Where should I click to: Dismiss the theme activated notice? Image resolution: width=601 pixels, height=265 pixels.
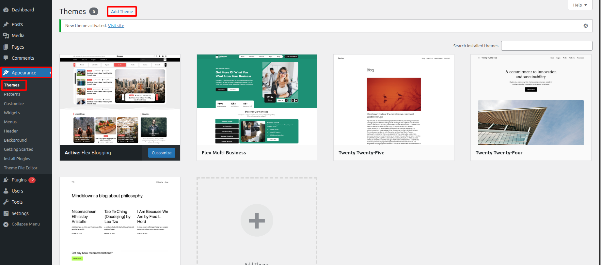point(586,26)
